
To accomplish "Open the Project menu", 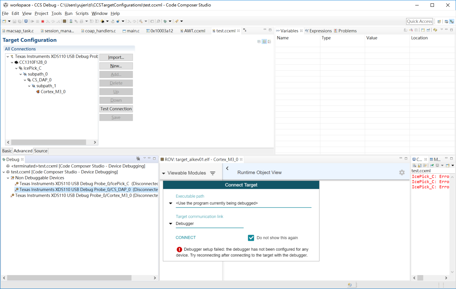I will (41, 14).
